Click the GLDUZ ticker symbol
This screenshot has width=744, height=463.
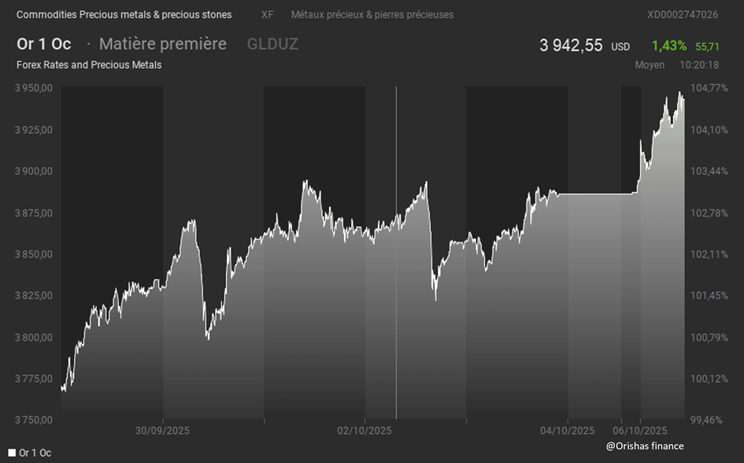click(x=272, y=44)
